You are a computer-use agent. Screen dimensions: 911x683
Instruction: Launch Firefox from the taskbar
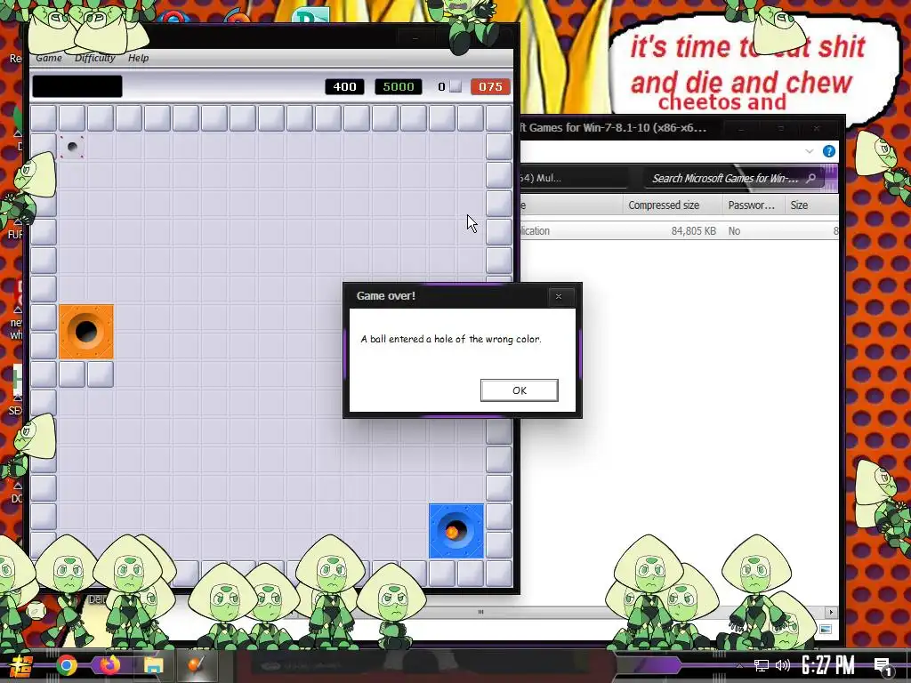coord(109,665)
